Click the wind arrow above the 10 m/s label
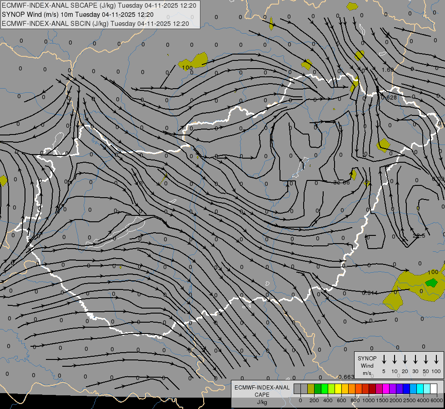 [x=395, y=359]
